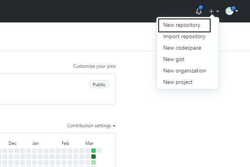Click gray square right of top green cell
The height and width of the screenshot is (167, 250).
coord(99,150)
